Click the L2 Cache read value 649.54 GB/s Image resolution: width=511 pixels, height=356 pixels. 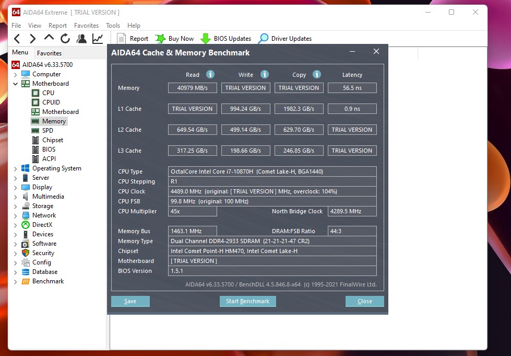point(192,130)
